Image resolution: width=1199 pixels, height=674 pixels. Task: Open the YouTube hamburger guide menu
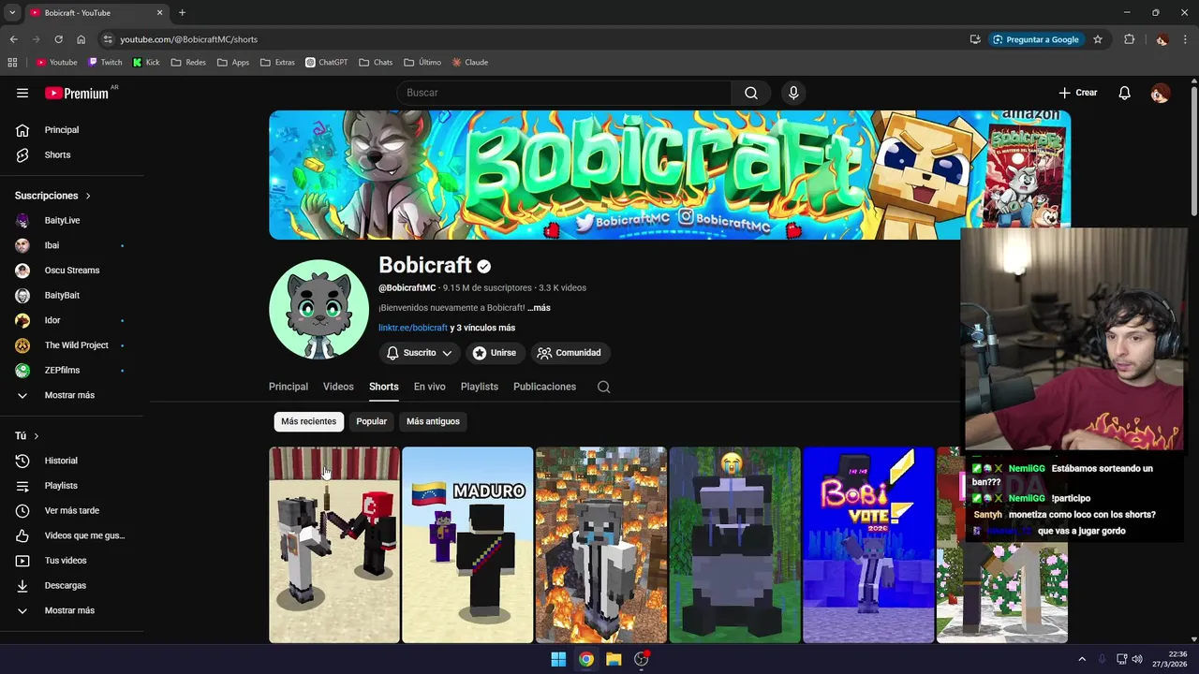pyautogui.click(x=22, y=93)
